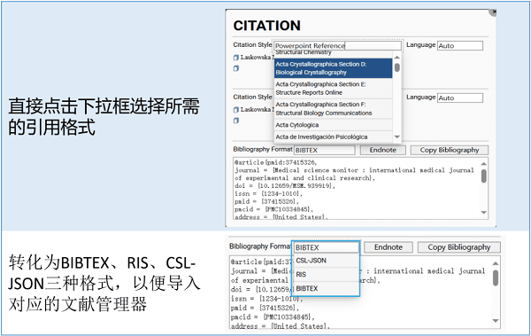Copy the Laskowska citation under second Citation Style

click(x=236, y=110)
